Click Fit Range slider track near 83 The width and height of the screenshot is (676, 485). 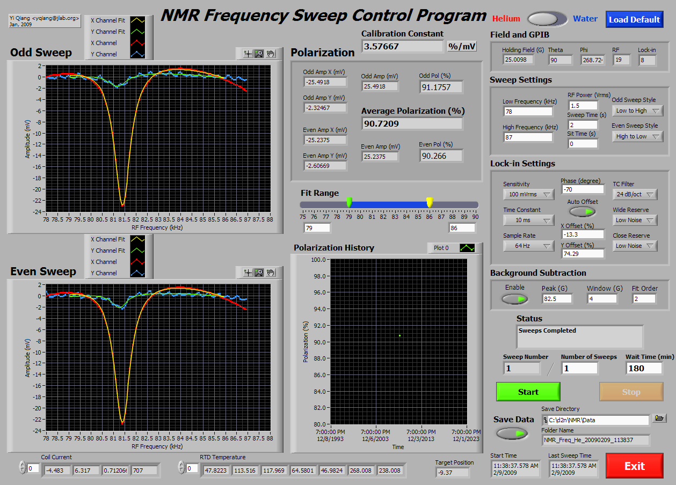[395, 204]
